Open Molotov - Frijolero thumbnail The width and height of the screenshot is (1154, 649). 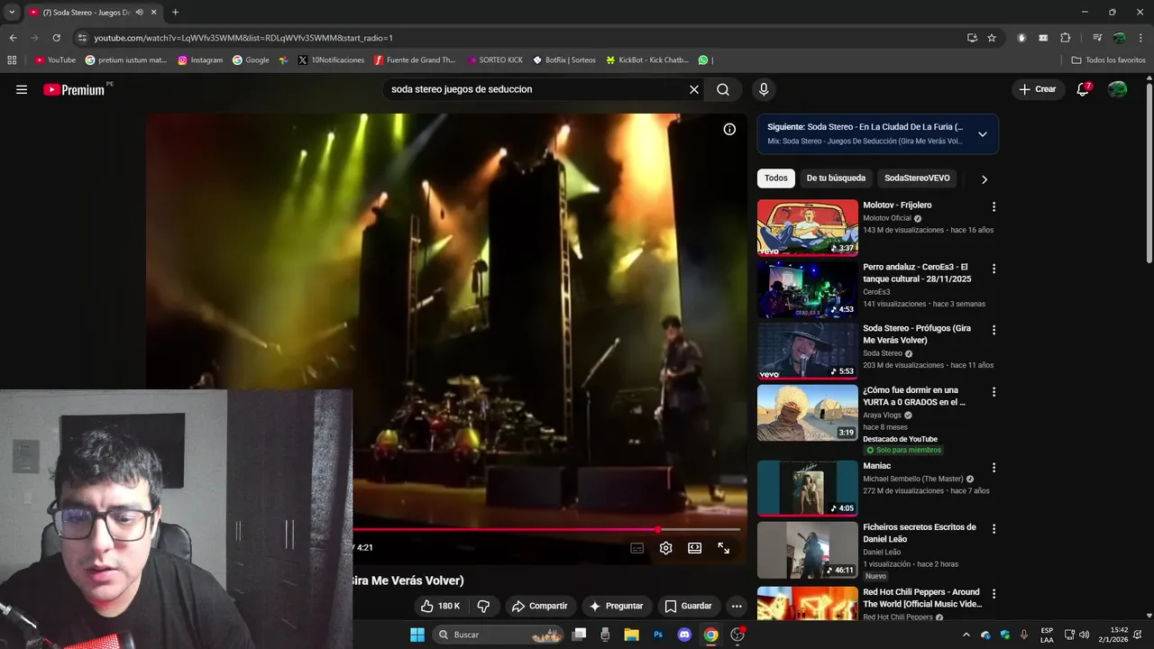pos(808,228)
